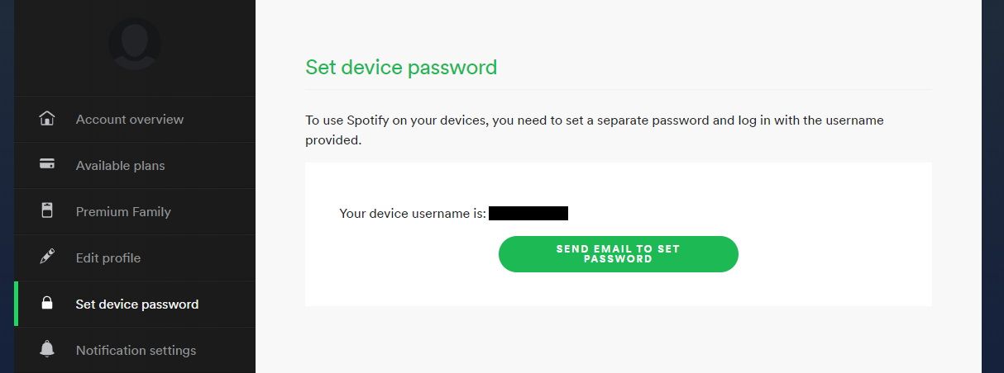Click the bell icon for Notification settings
Image resolution: width=1004 pixels, height=373 pixels.
(x=47, y=350)
